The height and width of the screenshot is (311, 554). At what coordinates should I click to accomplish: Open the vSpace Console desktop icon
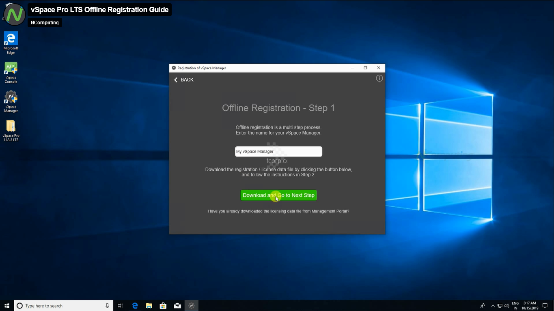pos(11,73)
